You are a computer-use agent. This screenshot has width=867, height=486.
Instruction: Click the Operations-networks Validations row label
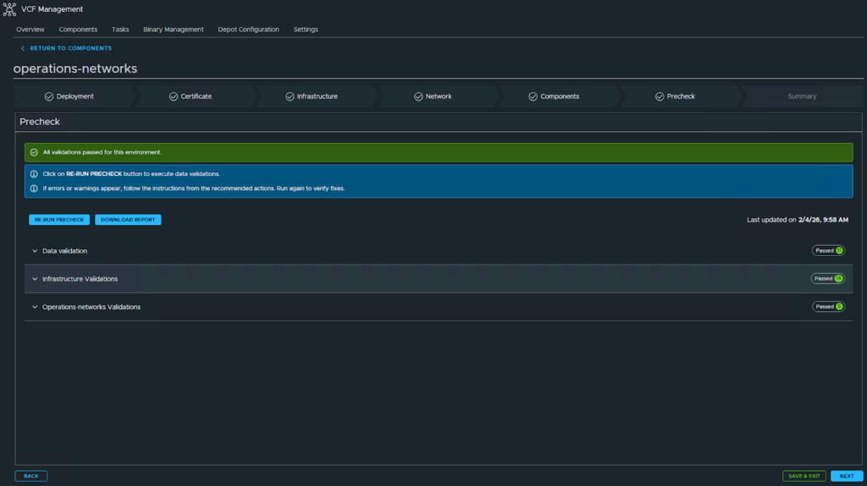tap(91, 307)
